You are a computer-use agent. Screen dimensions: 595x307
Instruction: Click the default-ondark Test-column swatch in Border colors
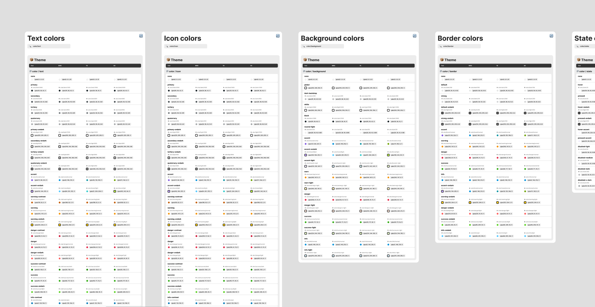point(443,113)
